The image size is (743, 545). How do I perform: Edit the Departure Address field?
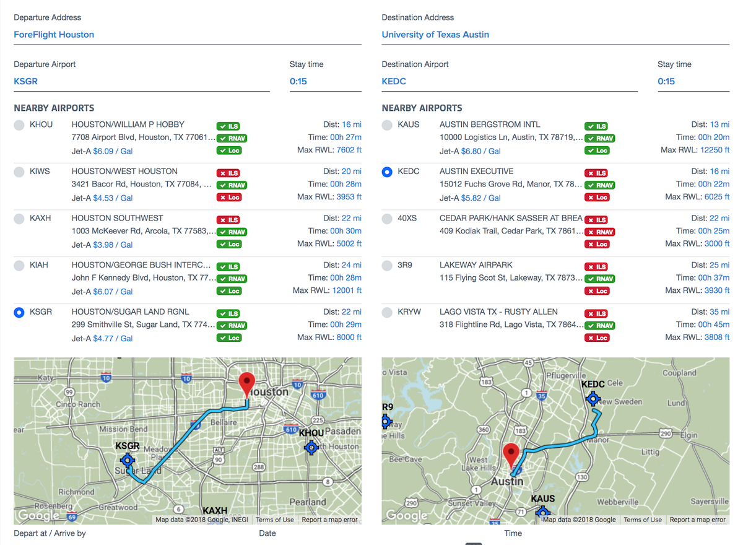[x=188, y=35]
